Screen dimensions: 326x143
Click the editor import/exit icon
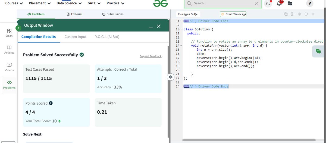(x=292, y=14)
